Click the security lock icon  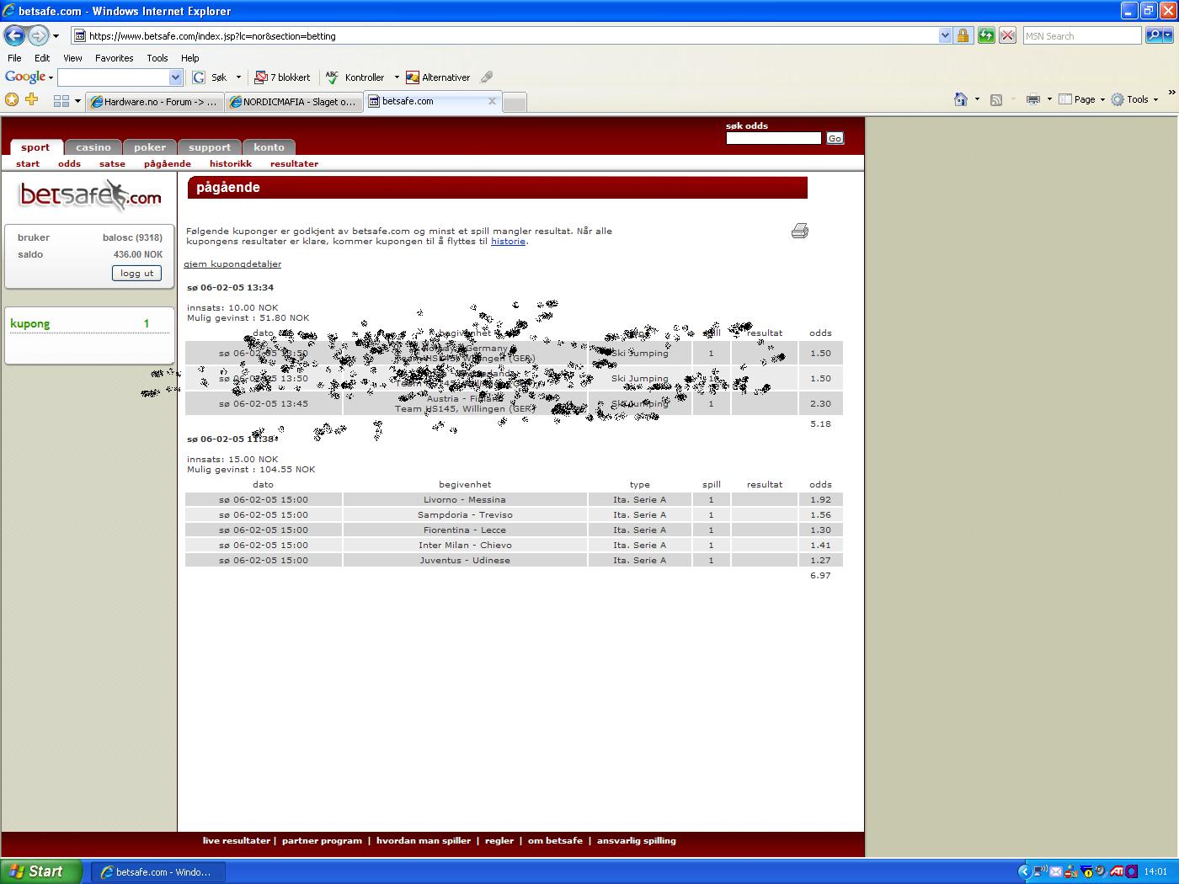click(x=963, y=35)
